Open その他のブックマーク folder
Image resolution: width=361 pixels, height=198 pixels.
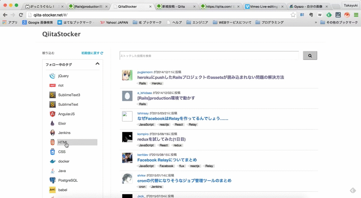click(339, 22)
